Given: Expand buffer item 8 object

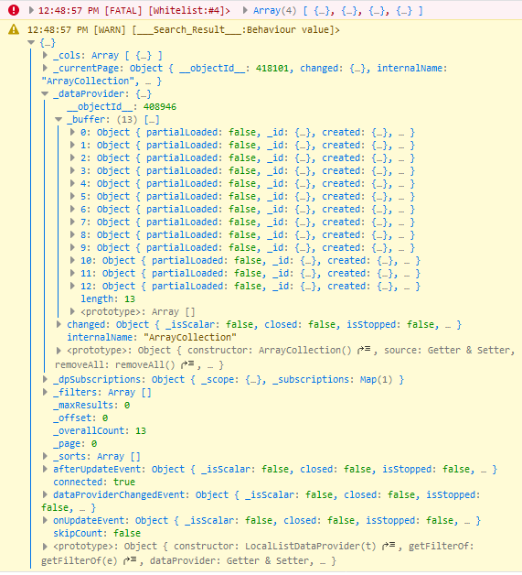Looking at the screenshot, I should tap(72, 234).
